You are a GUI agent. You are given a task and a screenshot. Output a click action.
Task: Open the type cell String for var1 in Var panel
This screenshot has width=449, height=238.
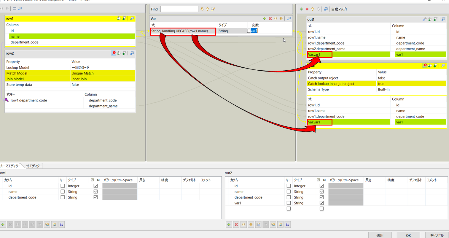231,31
